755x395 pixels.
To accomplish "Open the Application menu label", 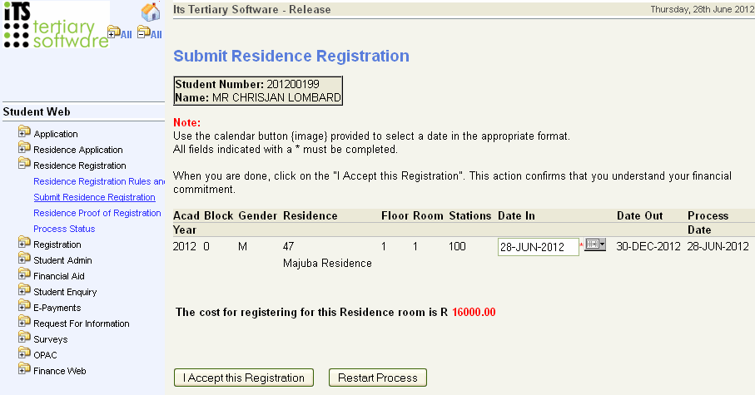I will (56, 134).
